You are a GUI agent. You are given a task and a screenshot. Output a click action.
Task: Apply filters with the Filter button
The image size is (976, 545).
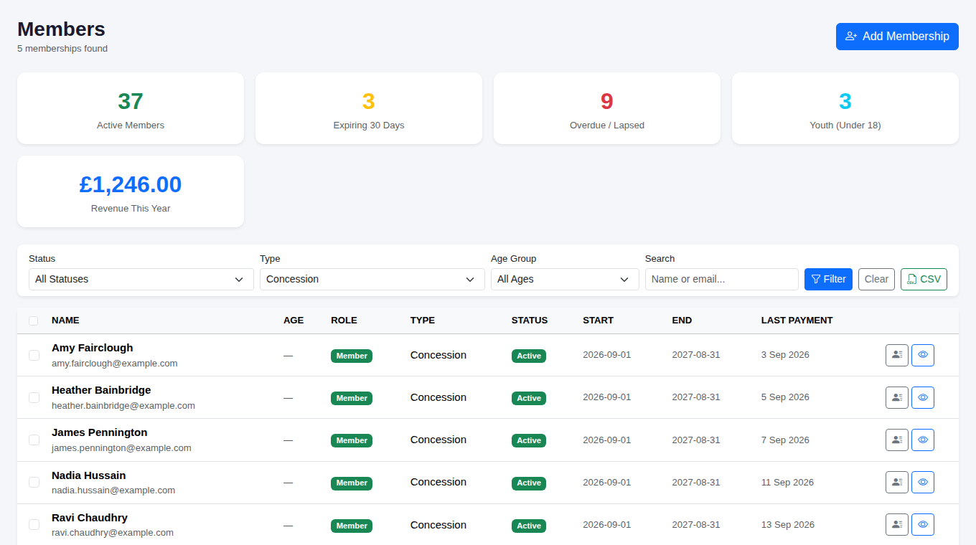(x=828, y=279)
